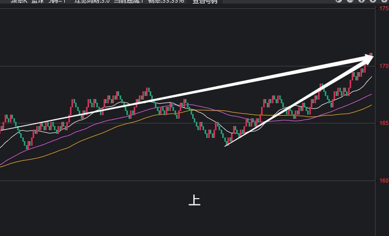Image resolution: width=389 pixels, height=236 pixels.
Task: Click the arrowhead tip of white trend arrows
Action: [372, 55]
